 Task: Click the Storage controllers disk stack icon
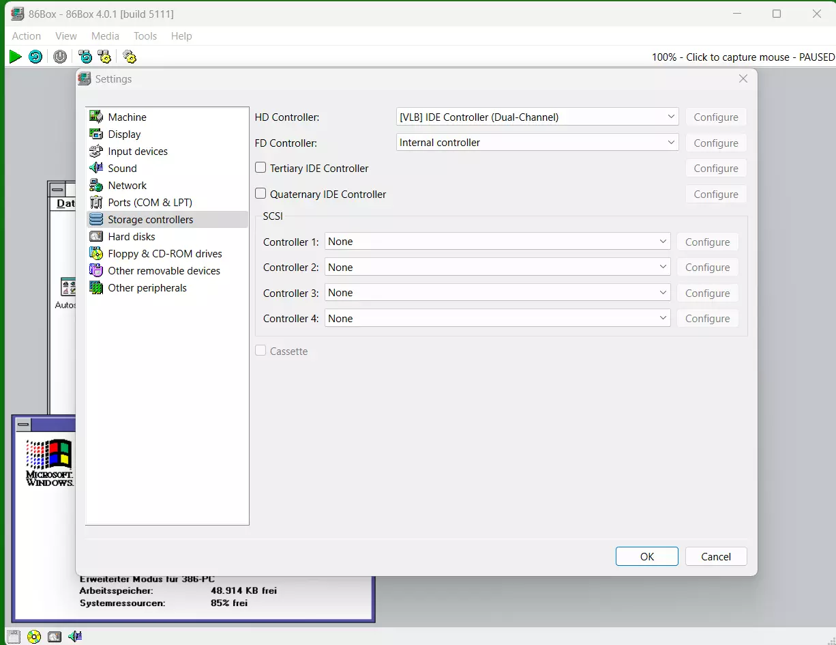click(x=96, y=219)
